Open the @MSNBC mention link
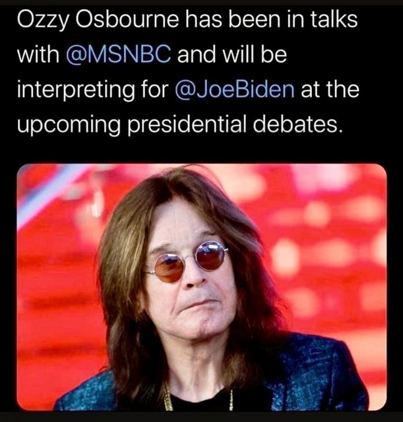Image resolution: width=403 pixels, height=422 pixels. pyautogui.click(x=119, y=54)
